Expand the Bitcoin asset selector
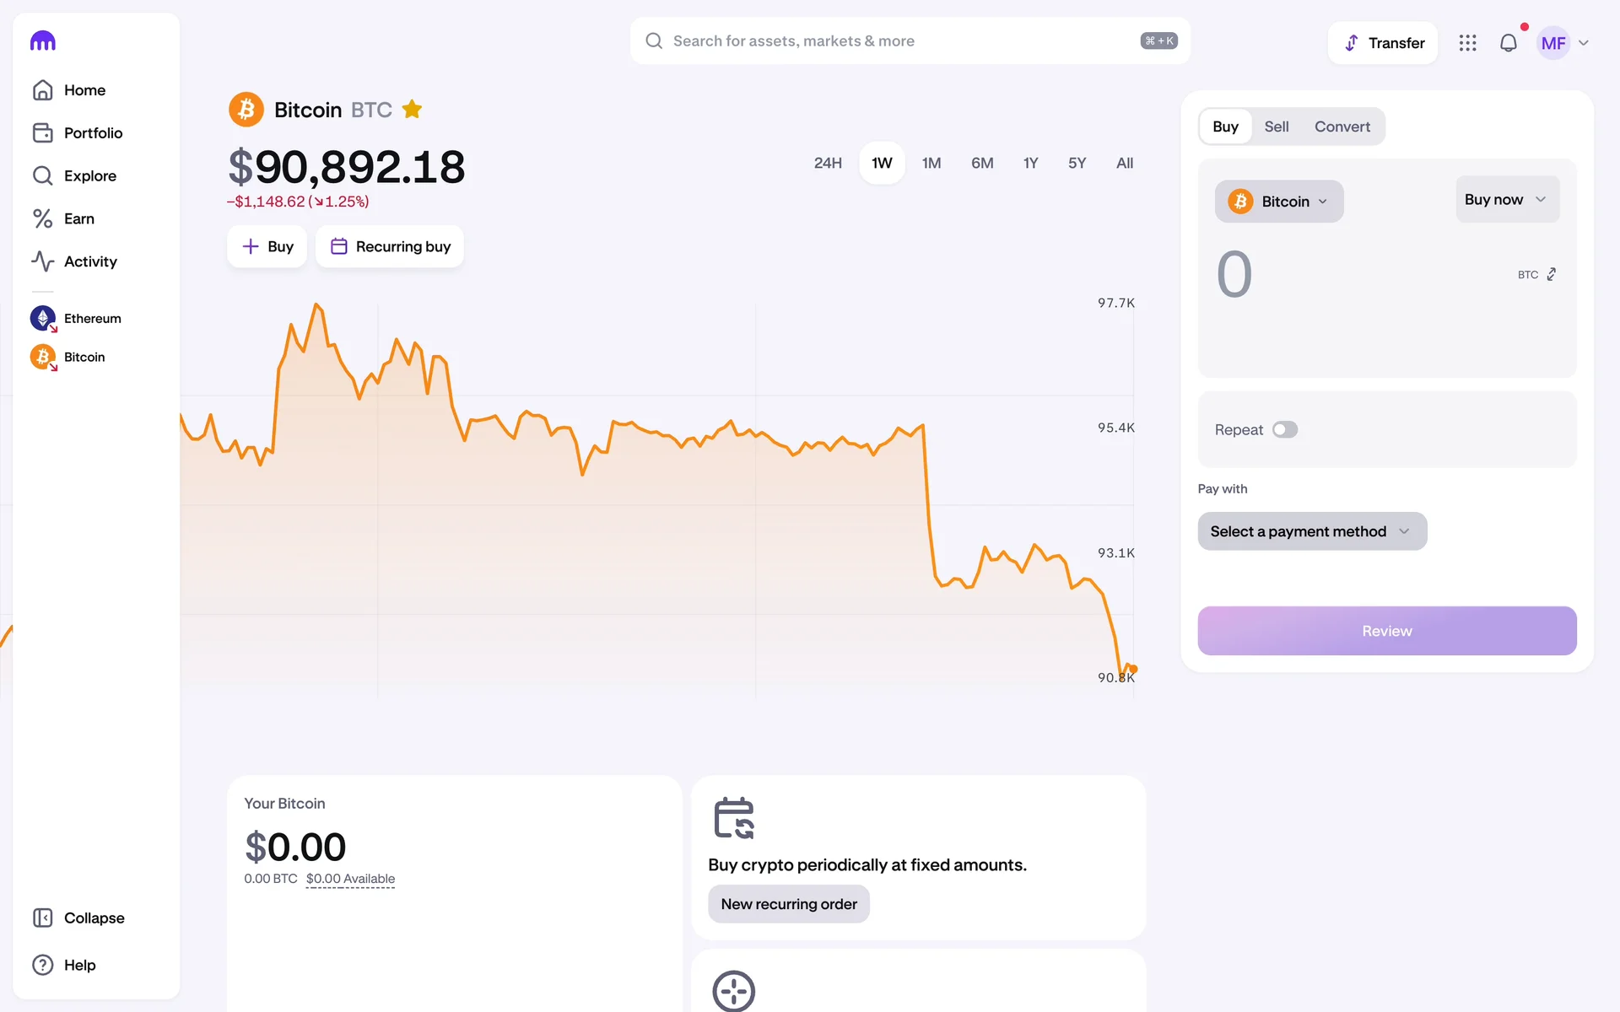 click(x=1278, y=202)
